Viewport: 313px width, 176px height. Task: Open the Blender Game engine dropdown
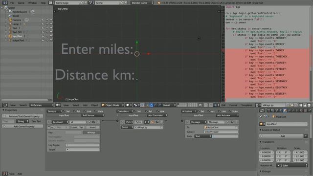(x=142, y=3)
